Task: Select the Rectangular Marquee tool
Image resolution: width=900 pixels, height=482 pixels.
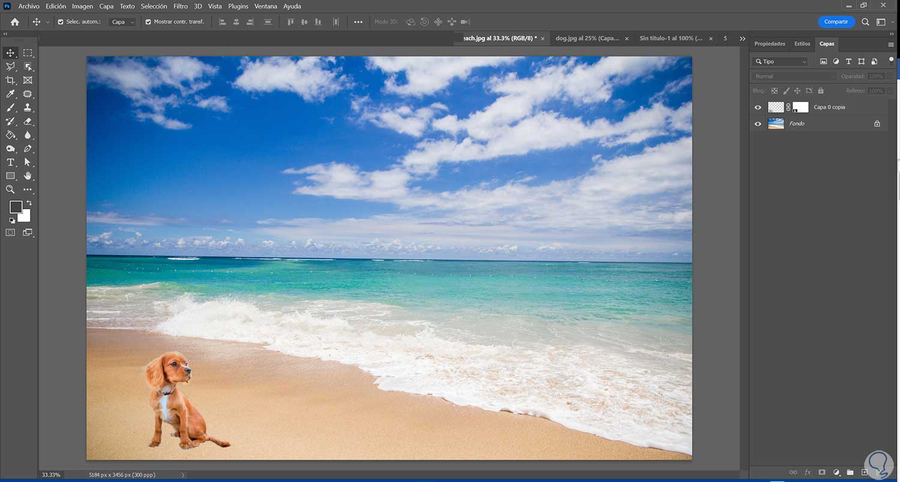Action: 28,53
